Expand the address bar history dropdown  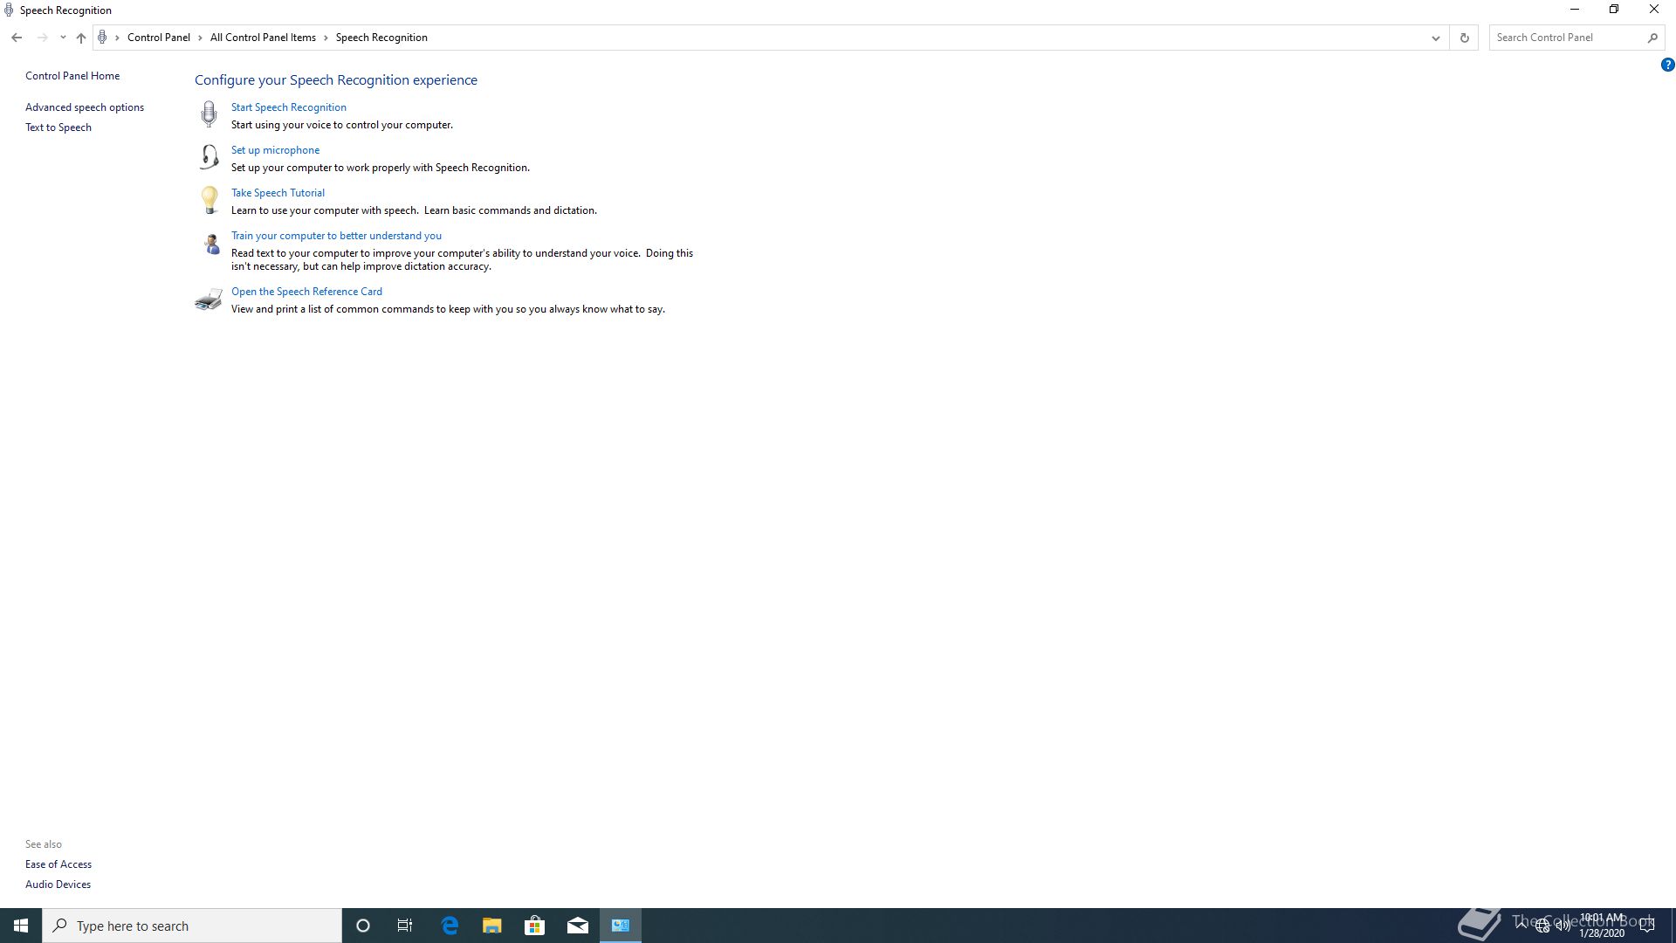1435,38
